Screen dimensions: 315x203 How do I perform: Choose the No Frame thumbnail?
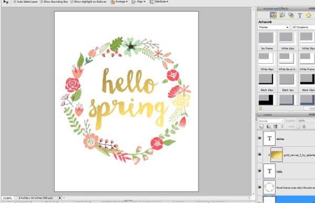tap(266, 38)
